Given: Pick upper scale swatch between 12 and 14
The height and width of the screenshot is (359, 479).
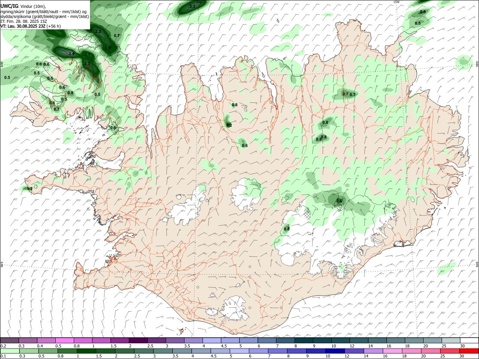Looking at the screenshot, I should pos(359,340).
